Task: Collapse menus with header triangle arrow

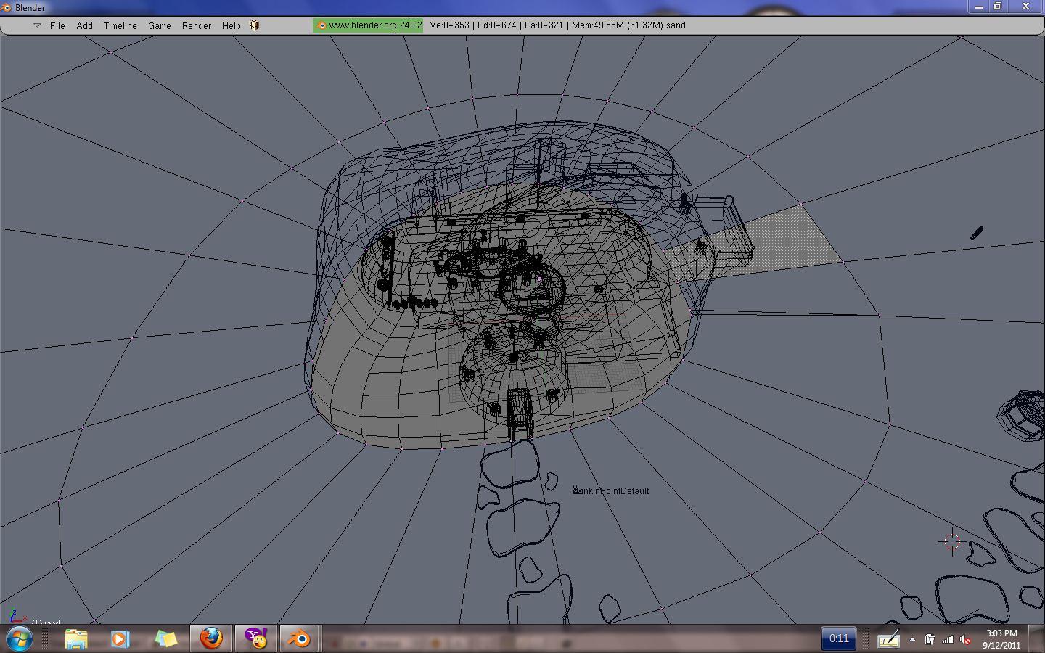Action: [37, 25]
